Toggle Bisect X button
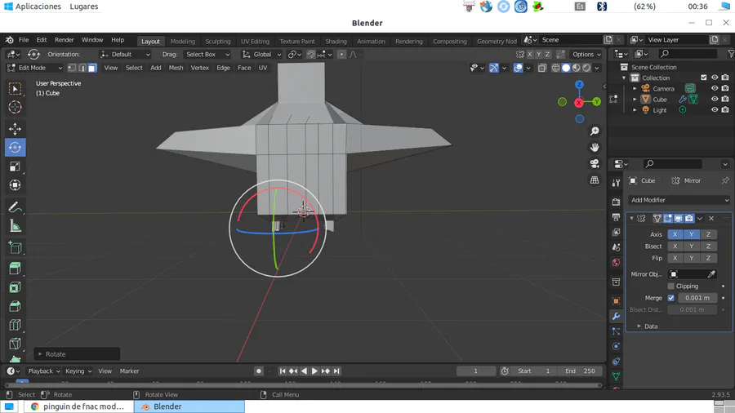Screen dimensions: 735x413 [x=675, y=246]
